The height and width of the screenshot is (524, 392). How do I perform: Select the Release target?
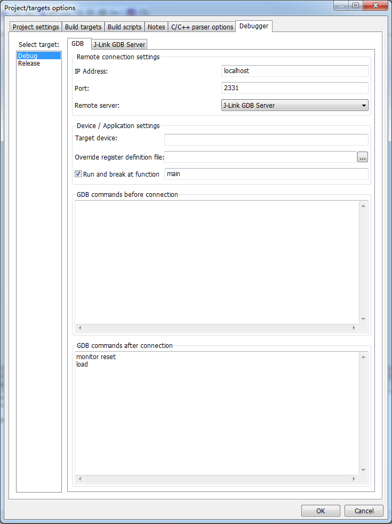click(x=39, y=63)
